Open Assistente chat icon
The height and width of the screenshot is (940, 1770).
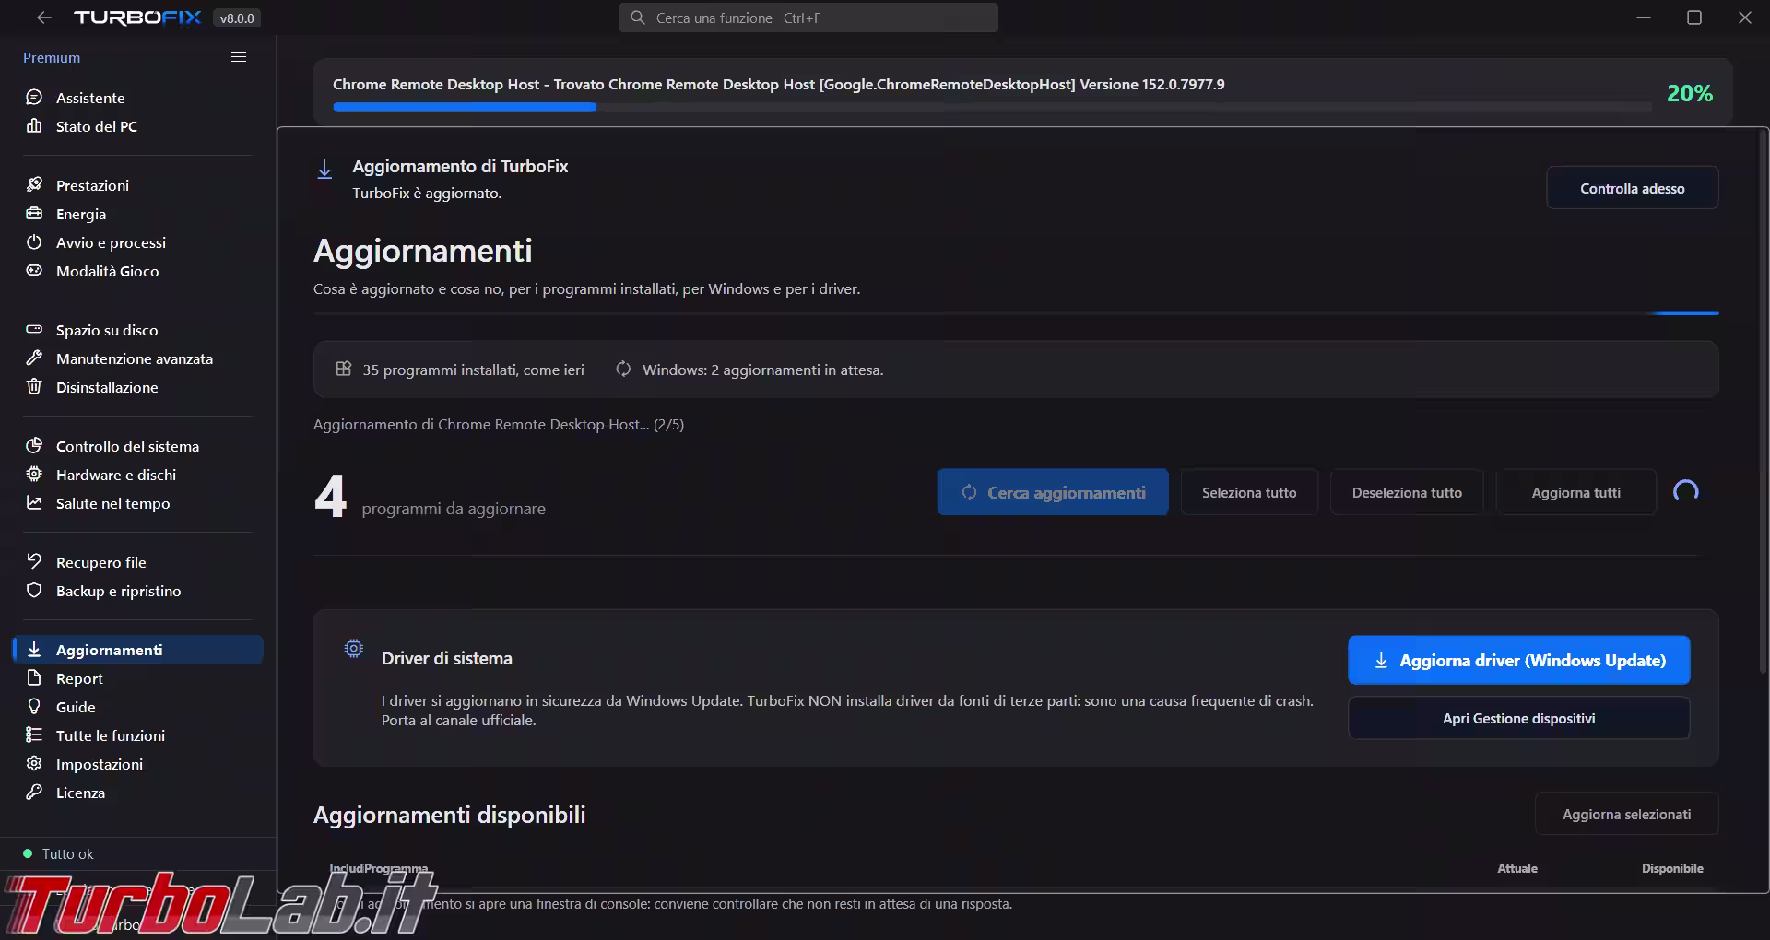(x=34, y=98)
